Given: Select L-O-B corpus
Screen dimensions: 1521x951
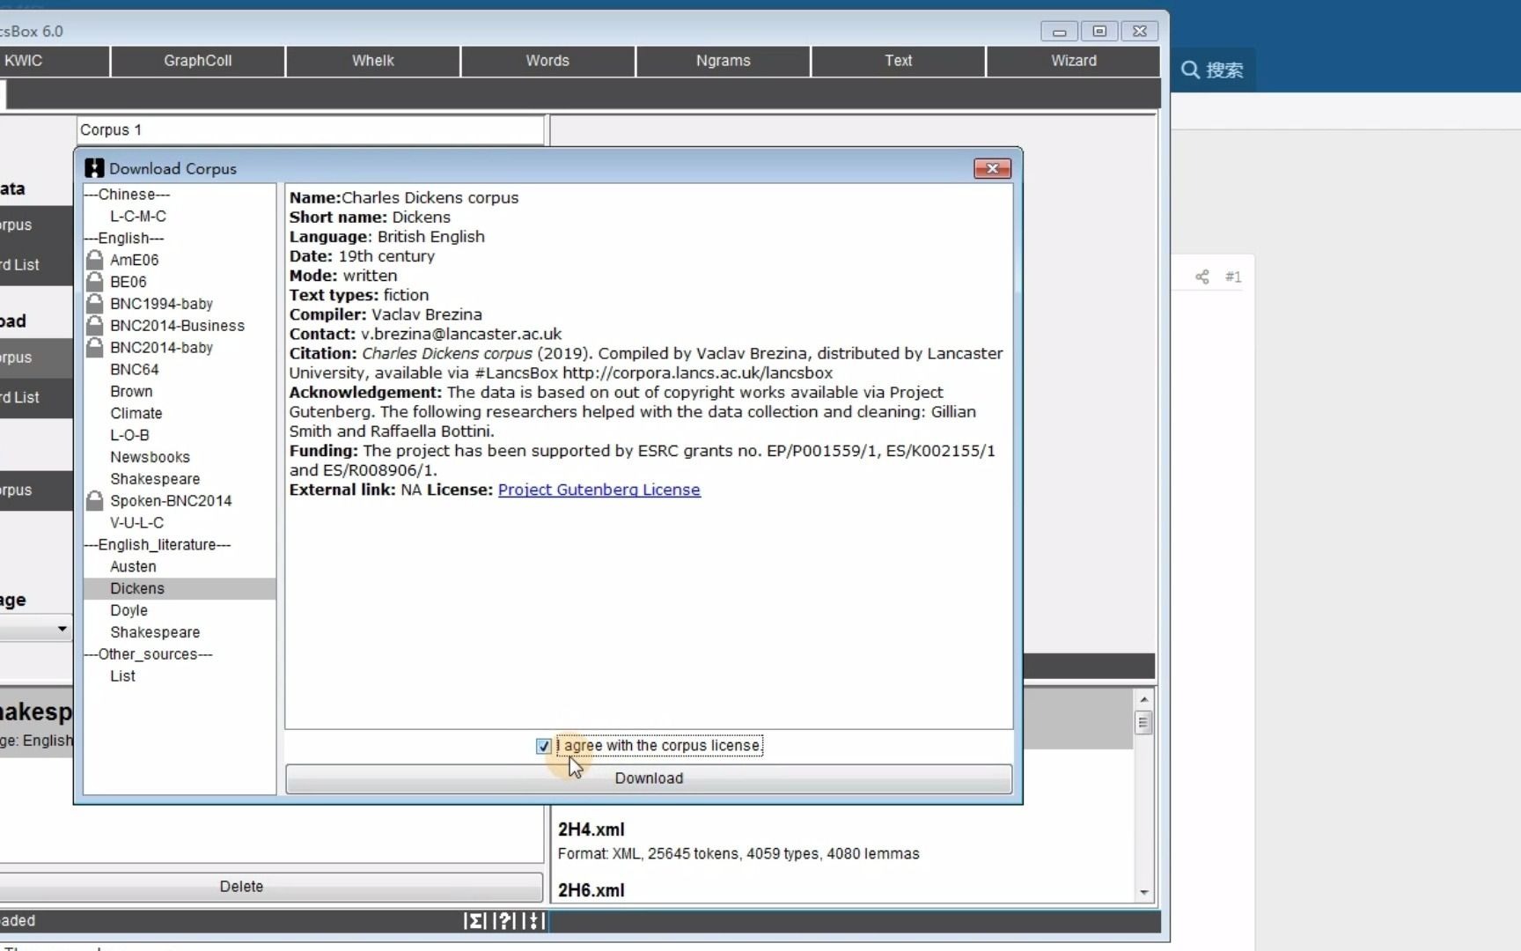Looking at the screenshot, I should click(x=129, y=435).
